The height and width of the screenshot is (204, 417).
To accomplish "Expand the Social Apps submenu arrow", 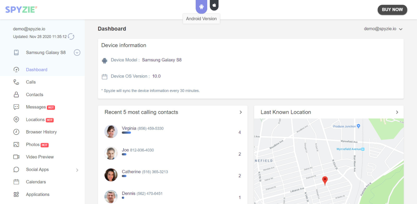I will [x=77, y=170].
